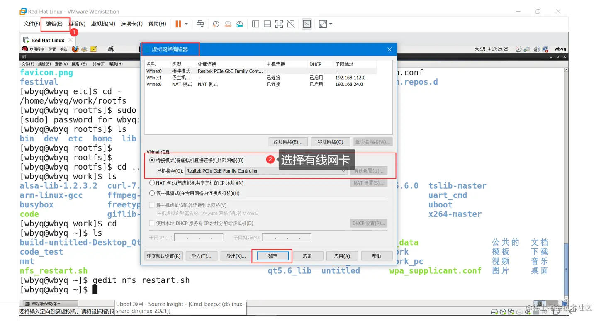601x321 pixels.
Task: Select bridged mode radio button
Action: pos(152,160)
